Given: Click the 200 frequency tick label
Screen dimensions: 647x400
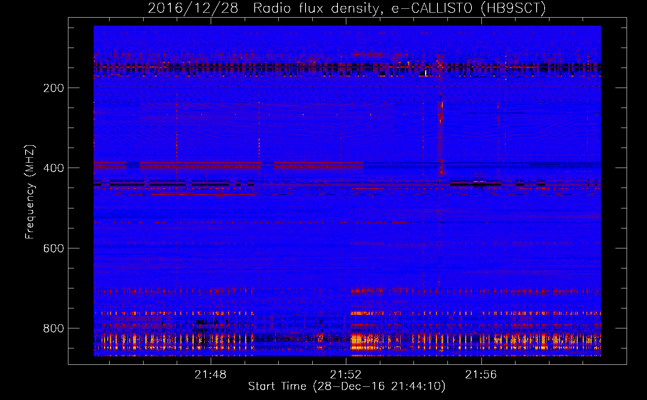Looking at the screenshot, I should pos(54,88).
